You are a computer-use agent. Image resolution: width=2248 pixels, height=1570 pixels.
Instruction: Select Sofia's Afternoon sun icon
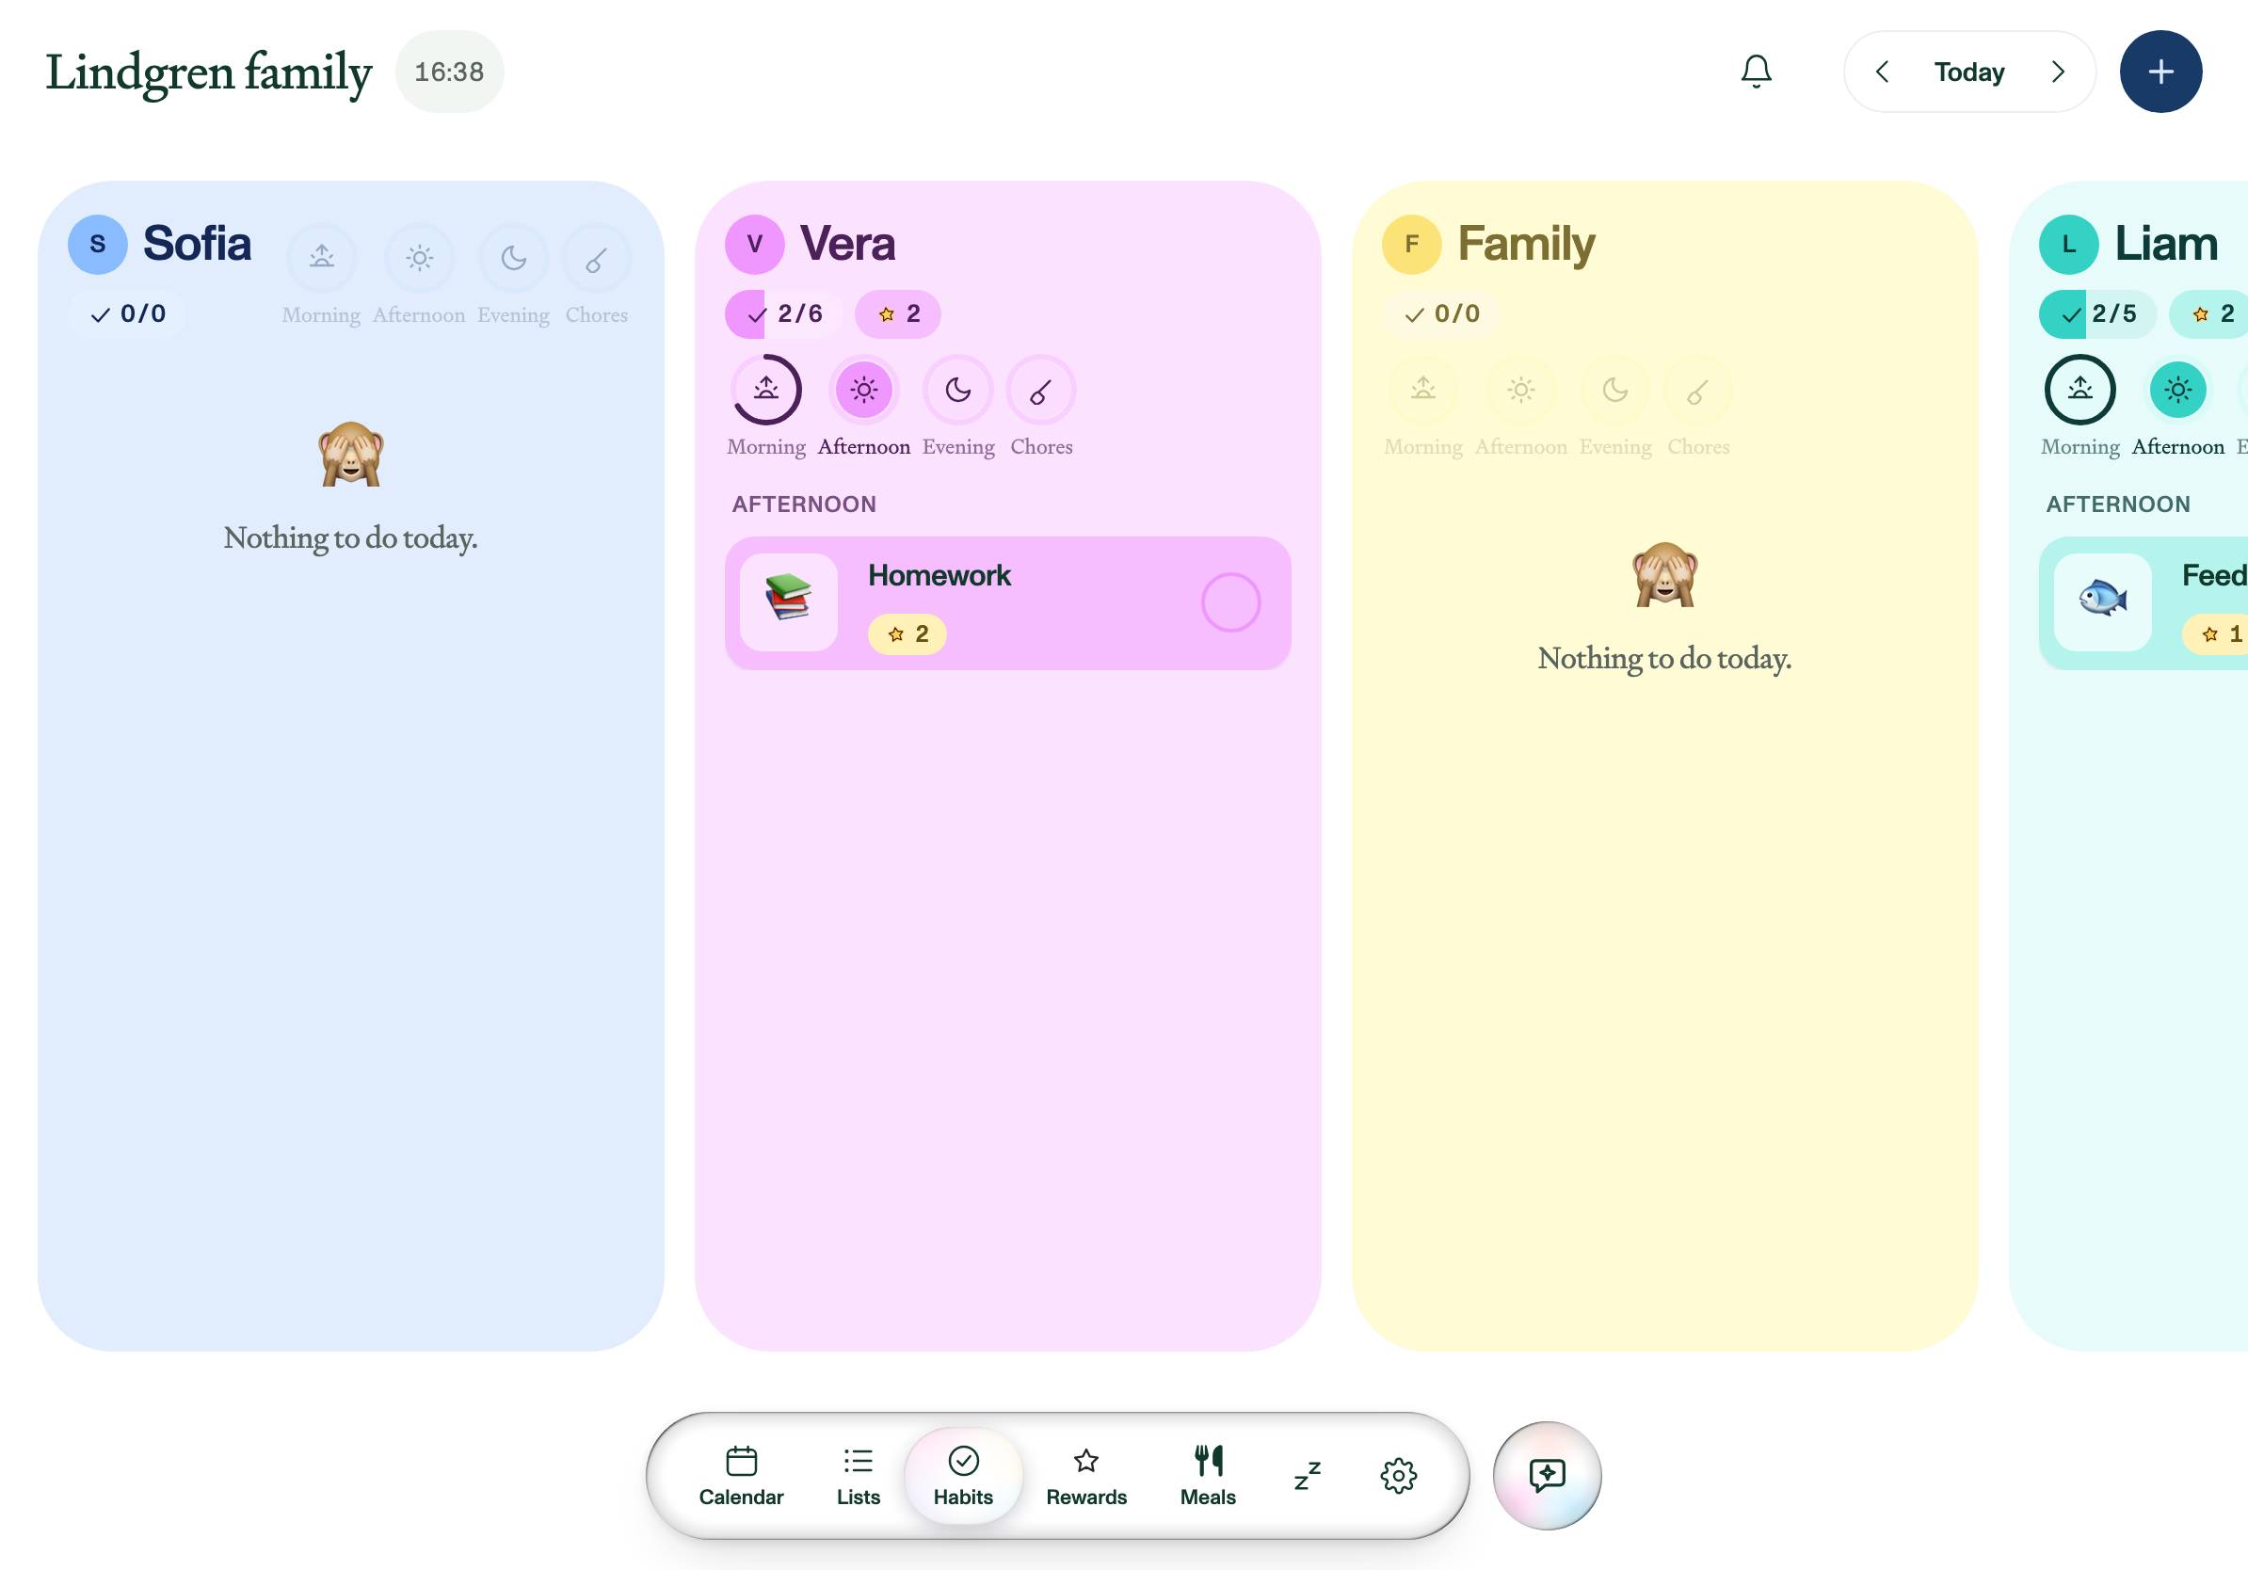click(x=419, y=259)
